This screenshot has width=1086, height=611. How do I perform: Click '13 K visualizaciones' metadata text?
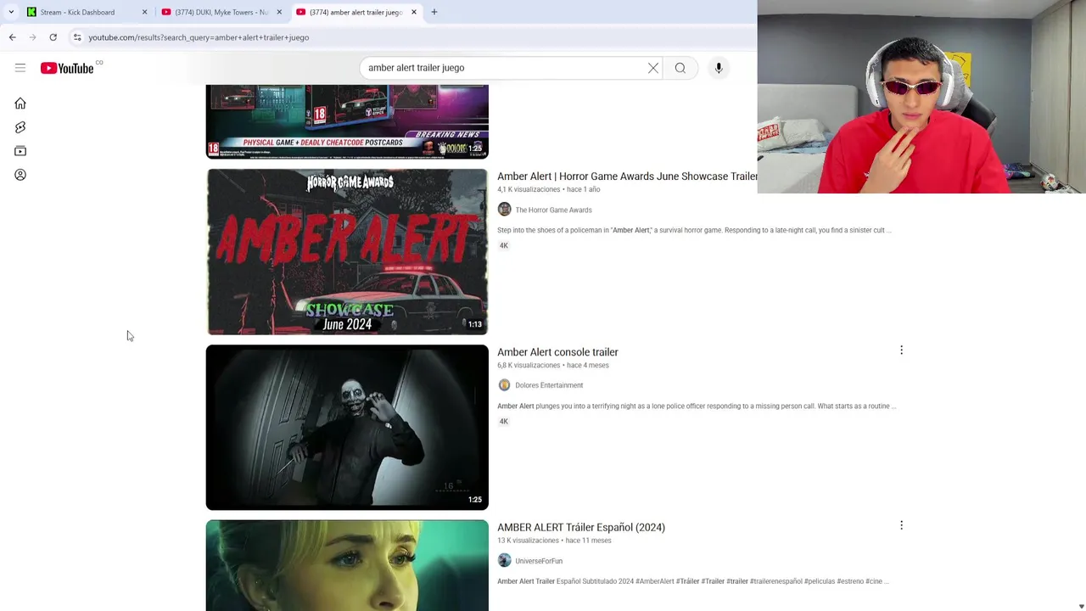(x=528, y=541)
